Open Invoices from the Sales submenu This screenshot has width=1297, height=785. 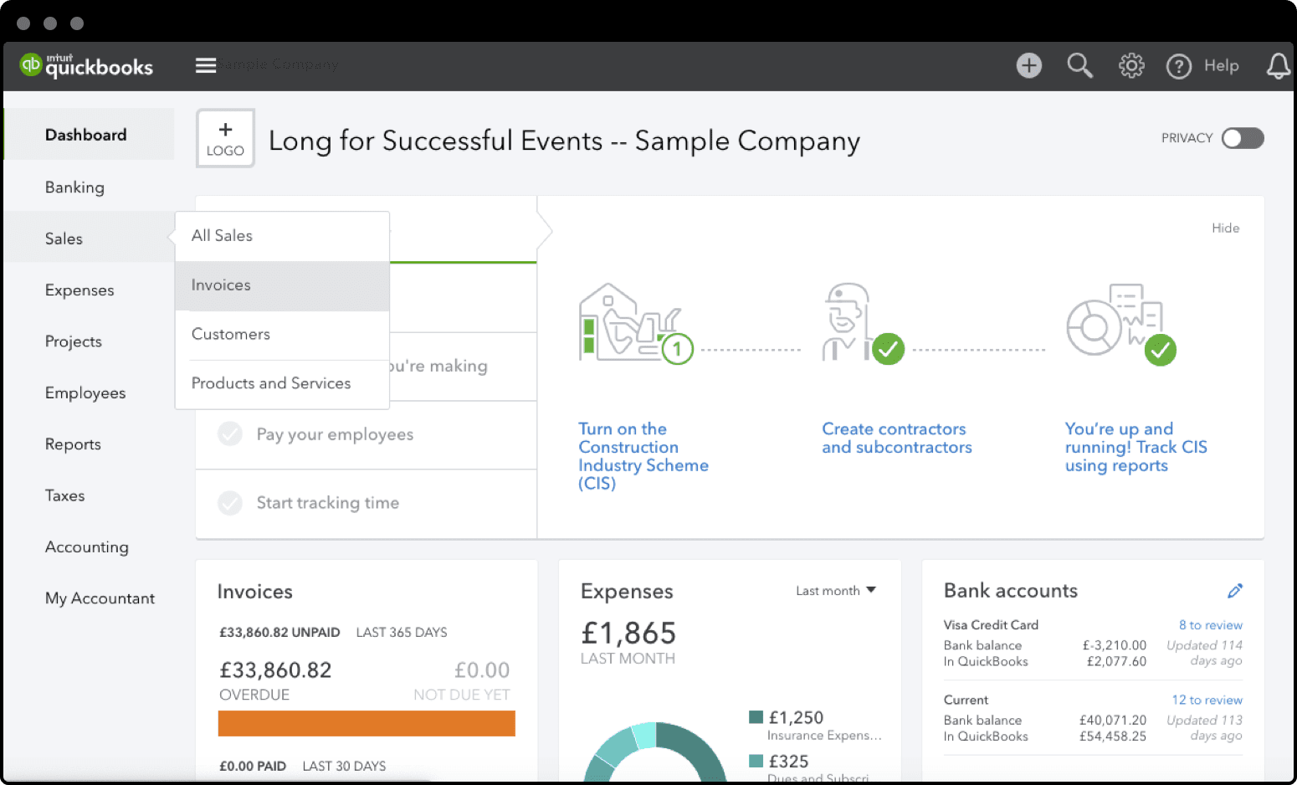(x=221, y=285)
